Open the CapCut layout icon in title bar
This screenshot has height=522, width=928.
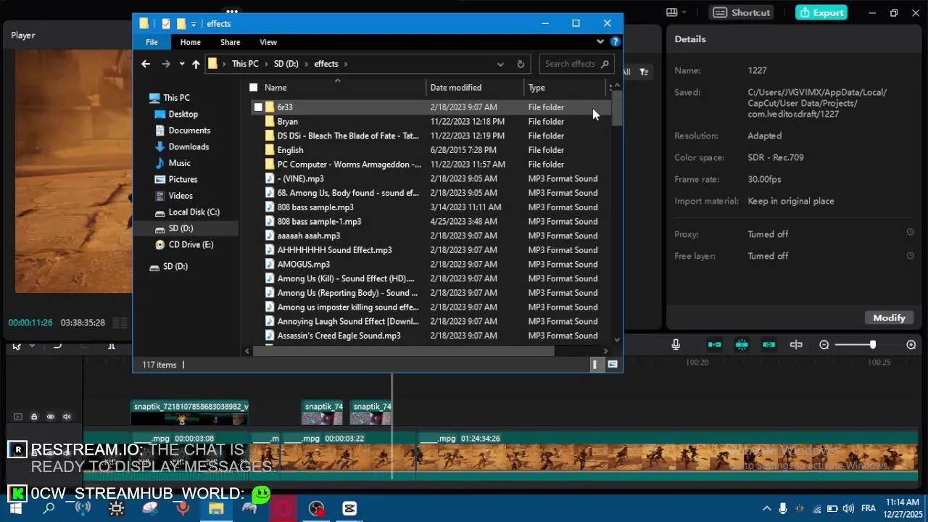[672, 12]
